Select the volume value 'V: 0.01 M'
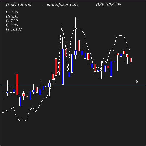The image size is (146, 146). 14,29
